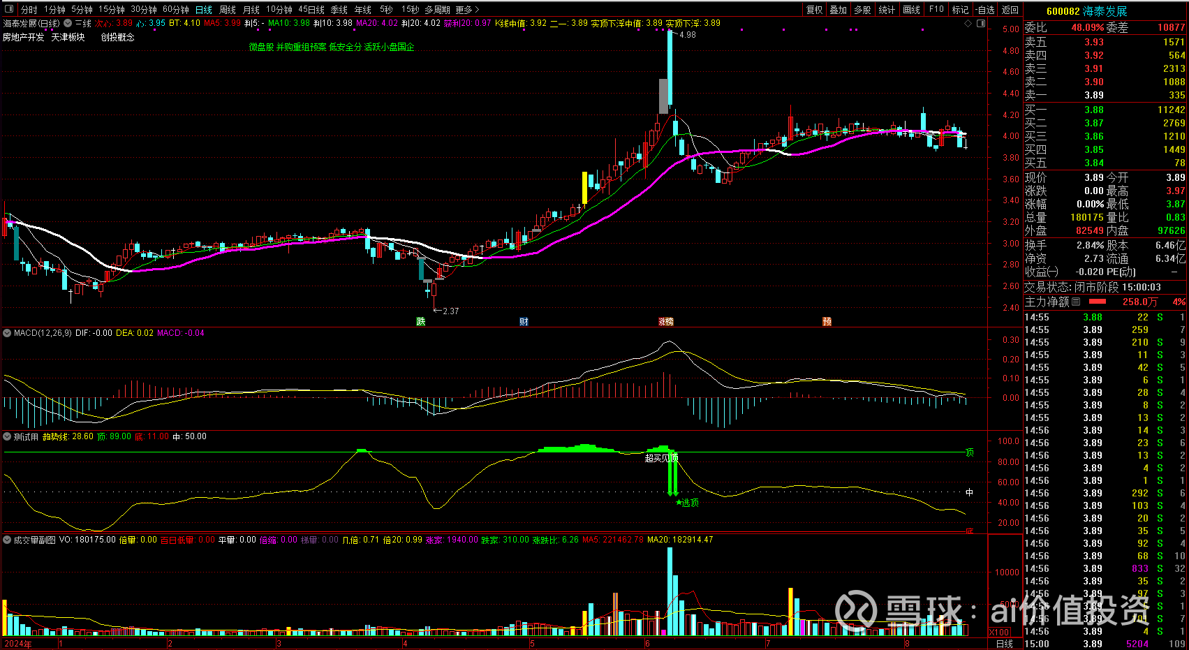Click the 叠加 overlay button

coord(839,10)
